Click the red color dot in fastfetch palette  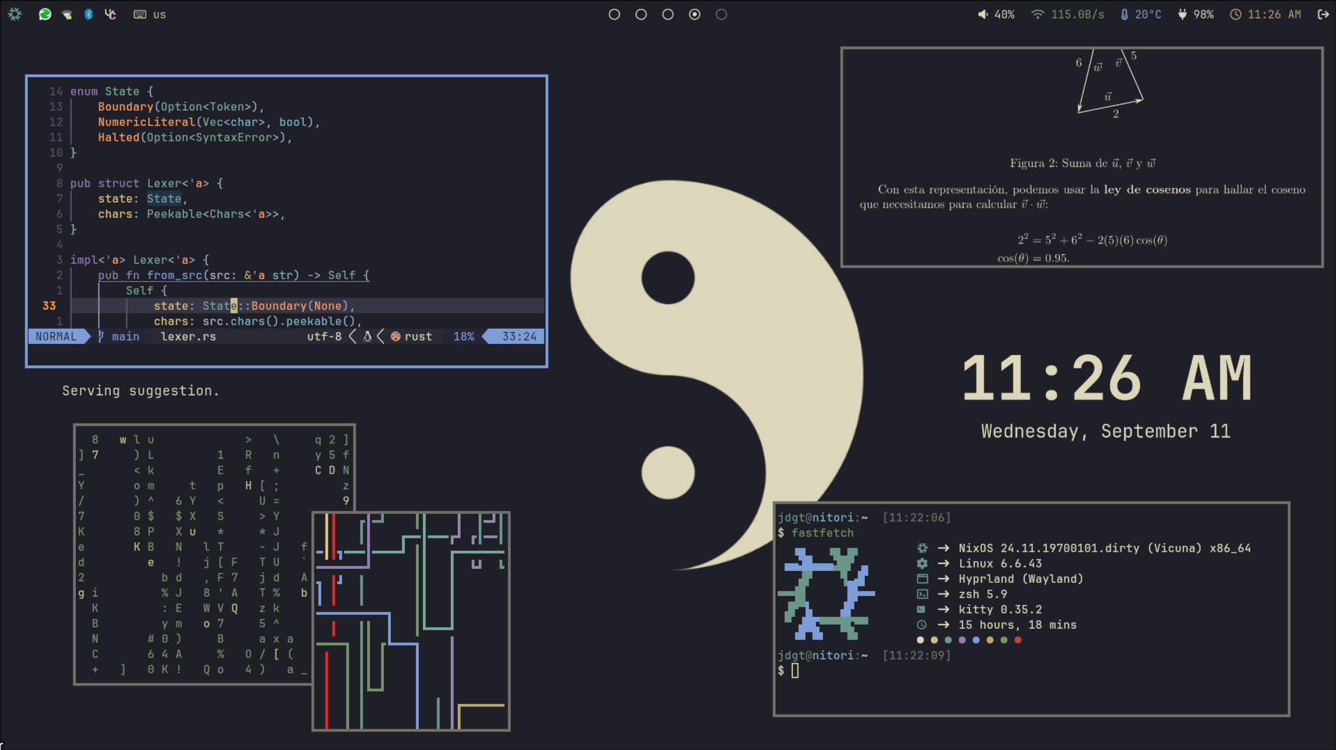pyautogui.click(x=1018, y=640)
